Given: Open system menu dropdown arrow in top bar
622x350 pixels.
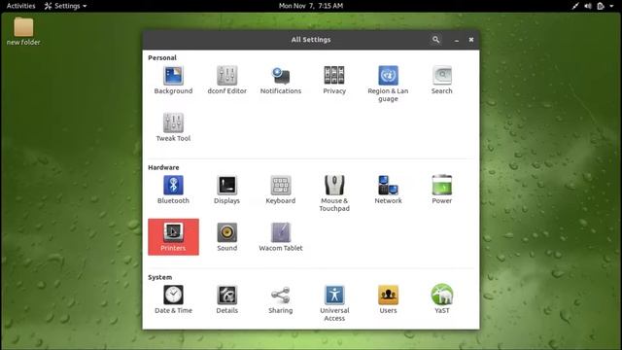Looking at the screenshot, I should coord(611,6).
